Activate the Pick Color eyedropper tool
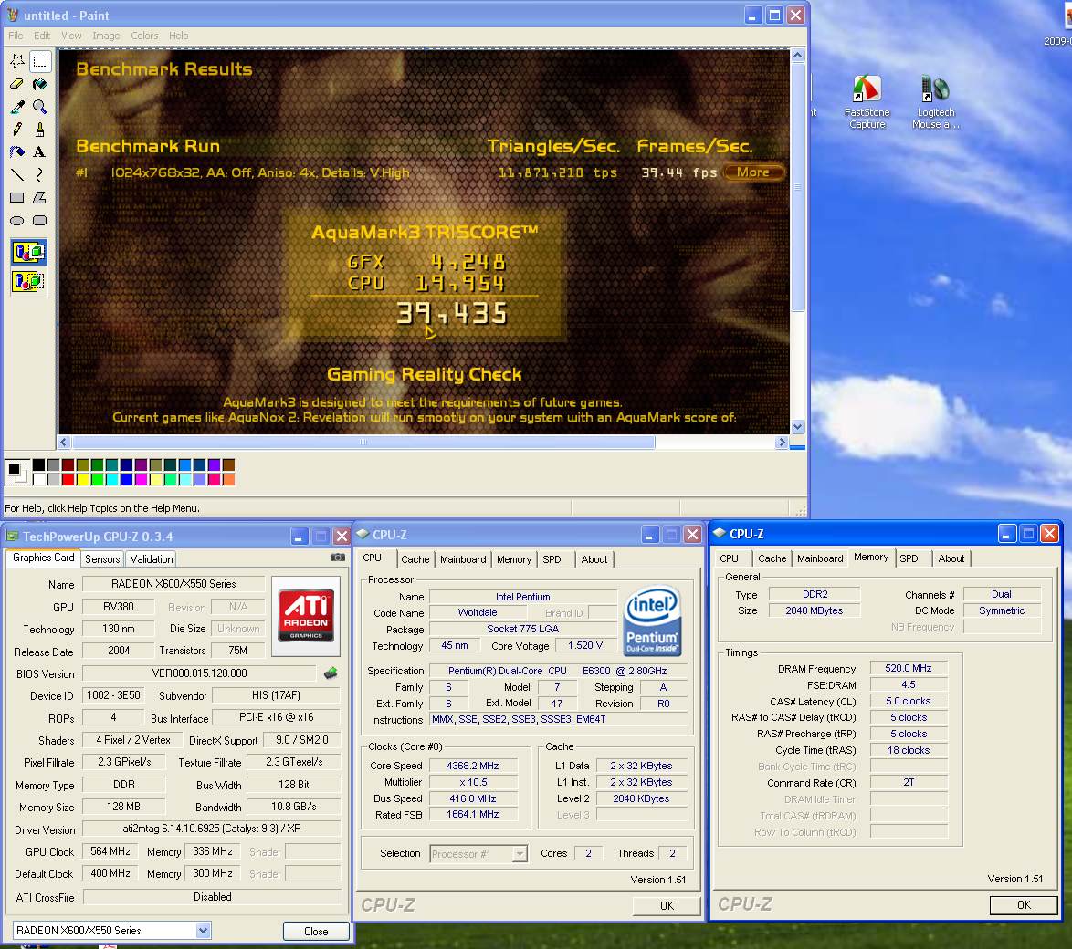Screen dimensions: 1072x949 tap(17, 107)
